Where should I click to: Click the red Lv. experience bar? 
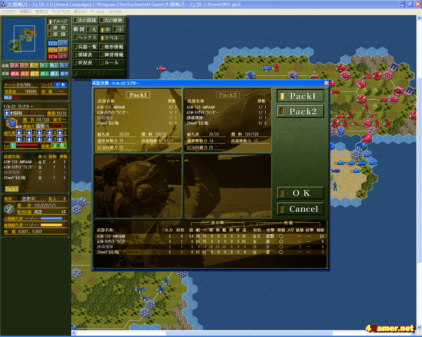pyautogui.click(x=27, y=145)
